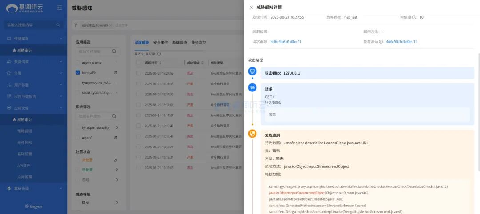Tick the 未处置 status checkbox
The width and height of the screenshot is (480, 214).
[x=78, y=160]
